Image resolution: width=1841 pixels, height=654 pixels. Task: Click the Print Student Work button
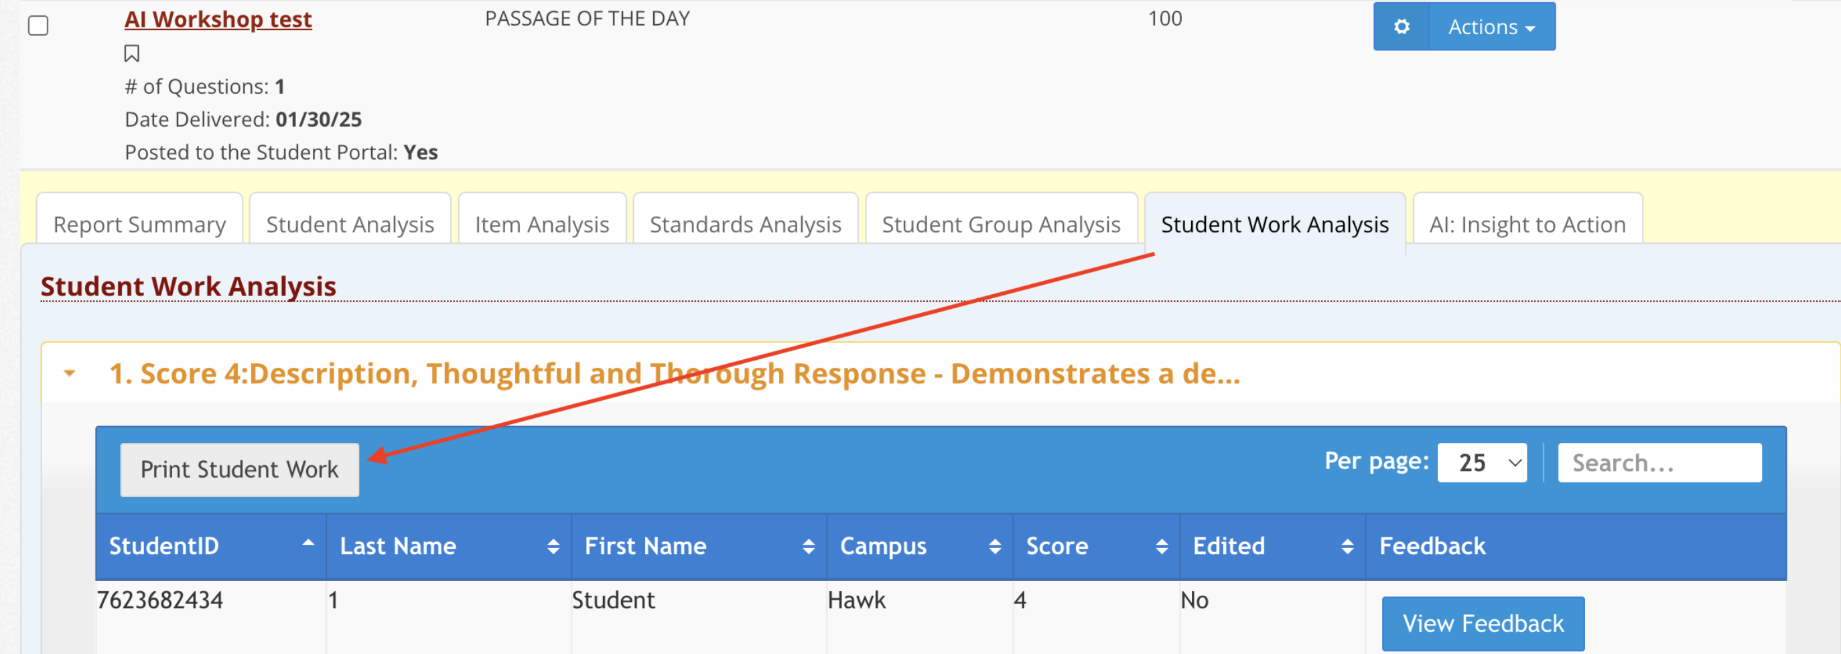pyautogui.click(x=240, y=469)
